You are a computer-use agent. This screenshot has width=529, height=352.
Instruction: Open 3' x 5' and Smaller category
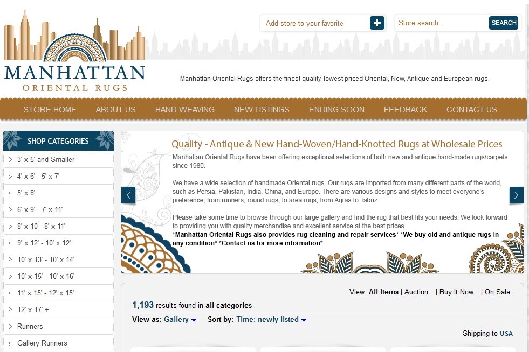pyautogui.click(x=46, y=159)
